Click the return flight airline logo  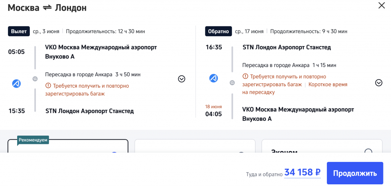click(213, 78)
